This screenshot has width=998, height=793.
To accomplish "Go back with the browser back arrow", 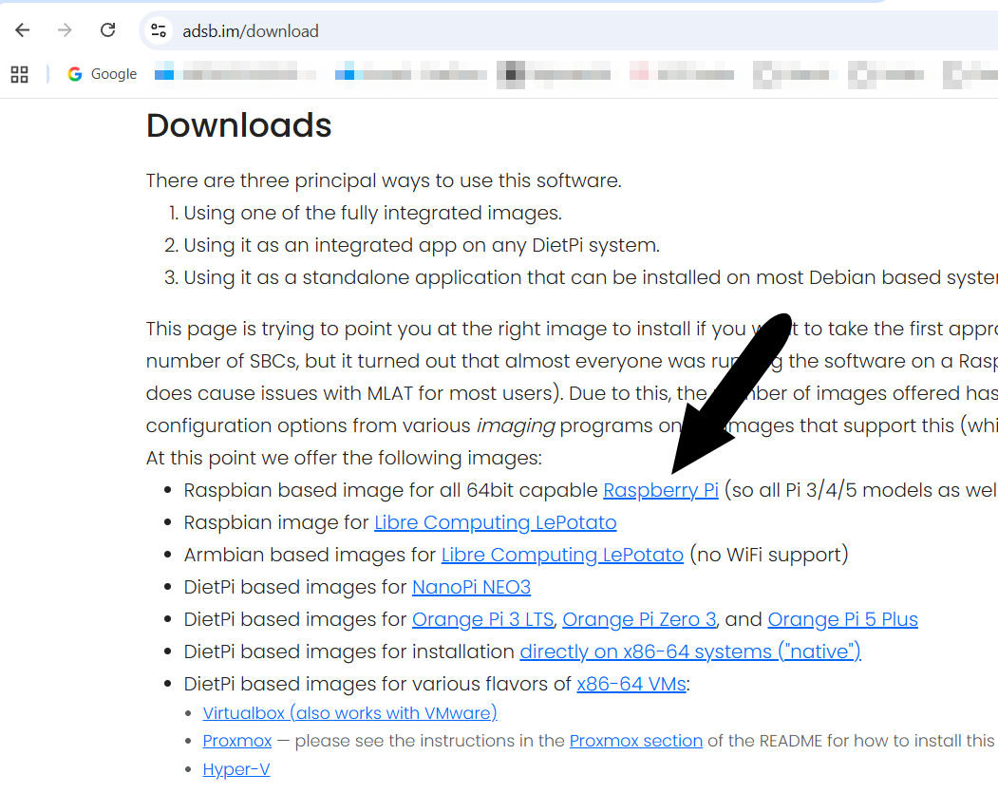I will point(22,29).
